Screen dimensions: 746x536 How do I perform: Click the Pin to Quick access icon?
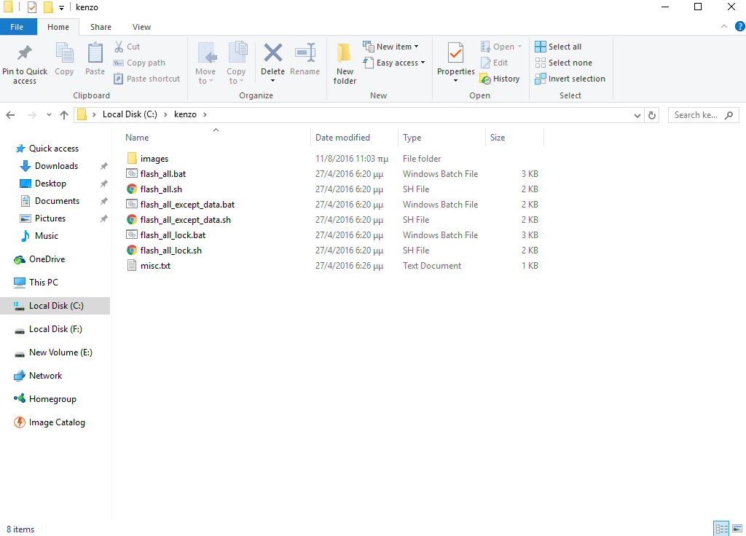point(24,55)
